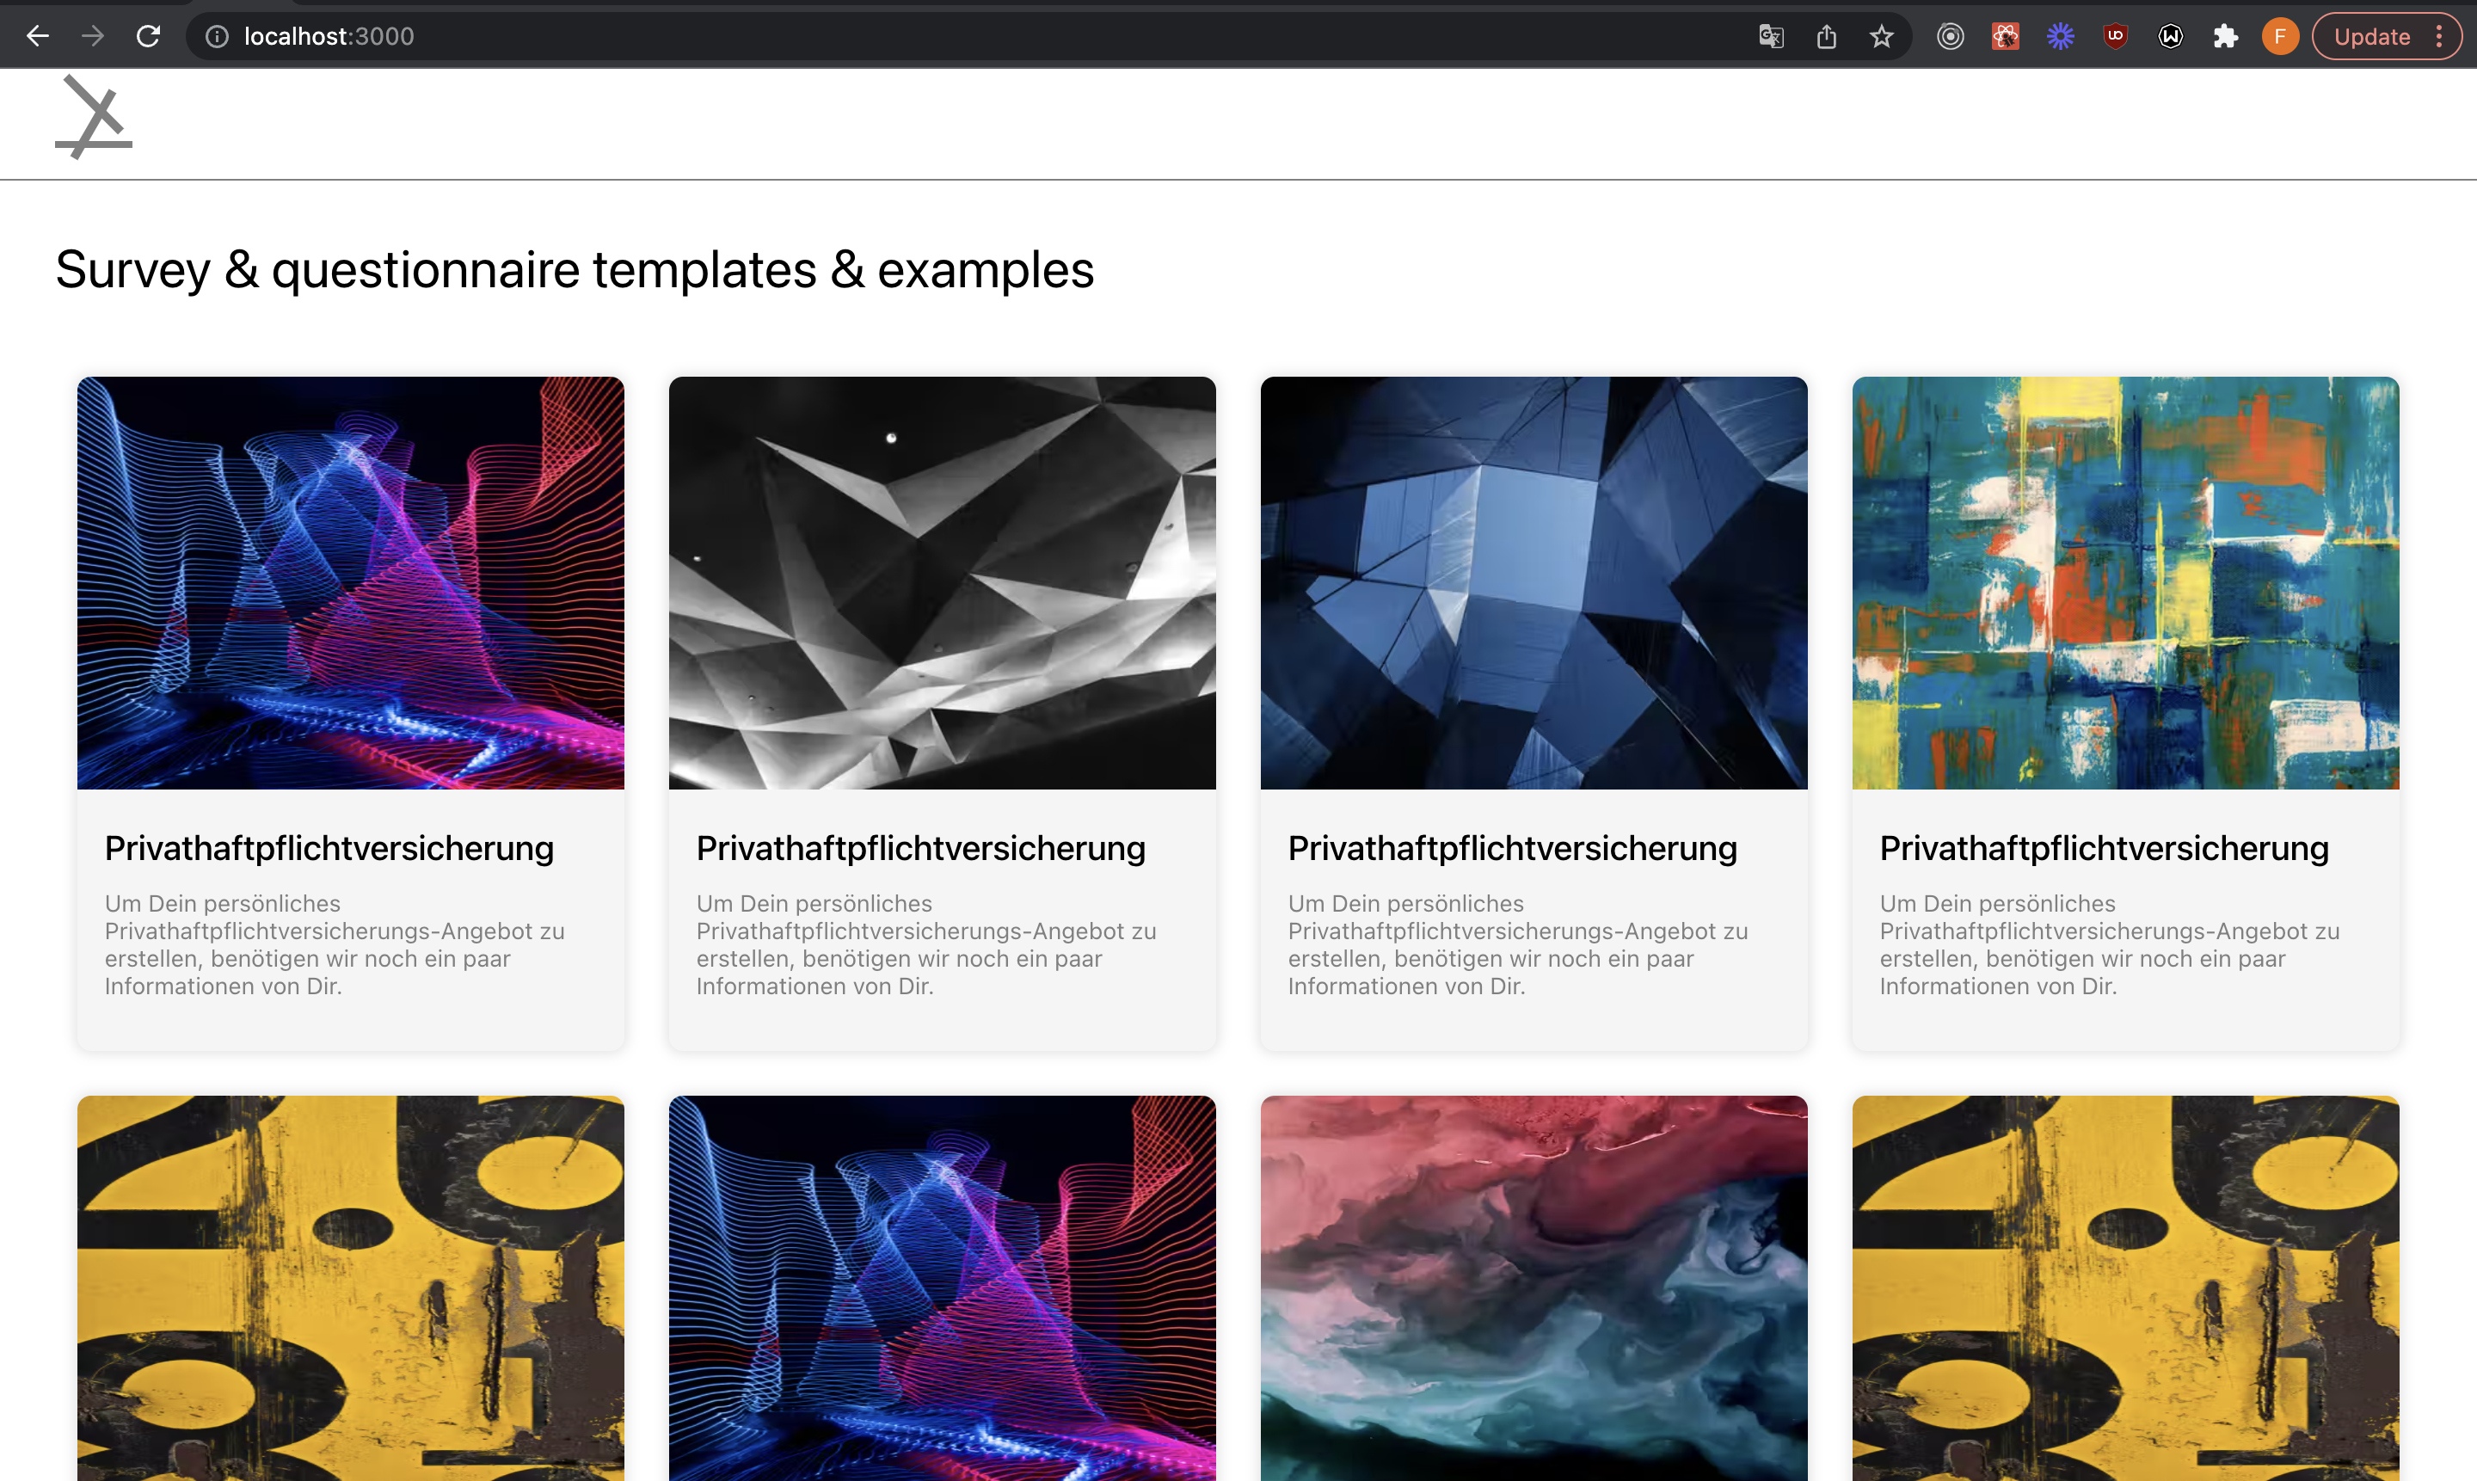The image size is (2477, 1481).
Task: Click the X logo in the site header
Action: pos(94,117)
